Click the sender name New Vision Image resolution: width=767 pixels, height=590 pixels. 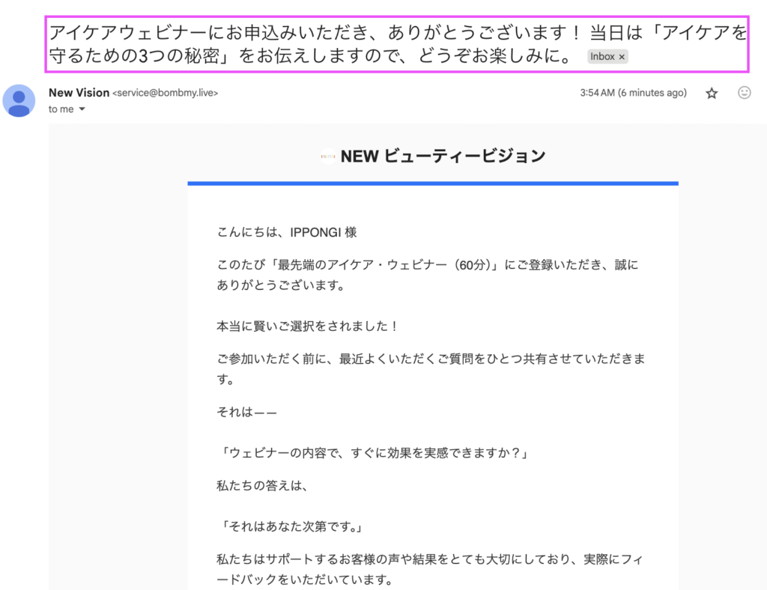pyautogui.click(x=79, y=93)
